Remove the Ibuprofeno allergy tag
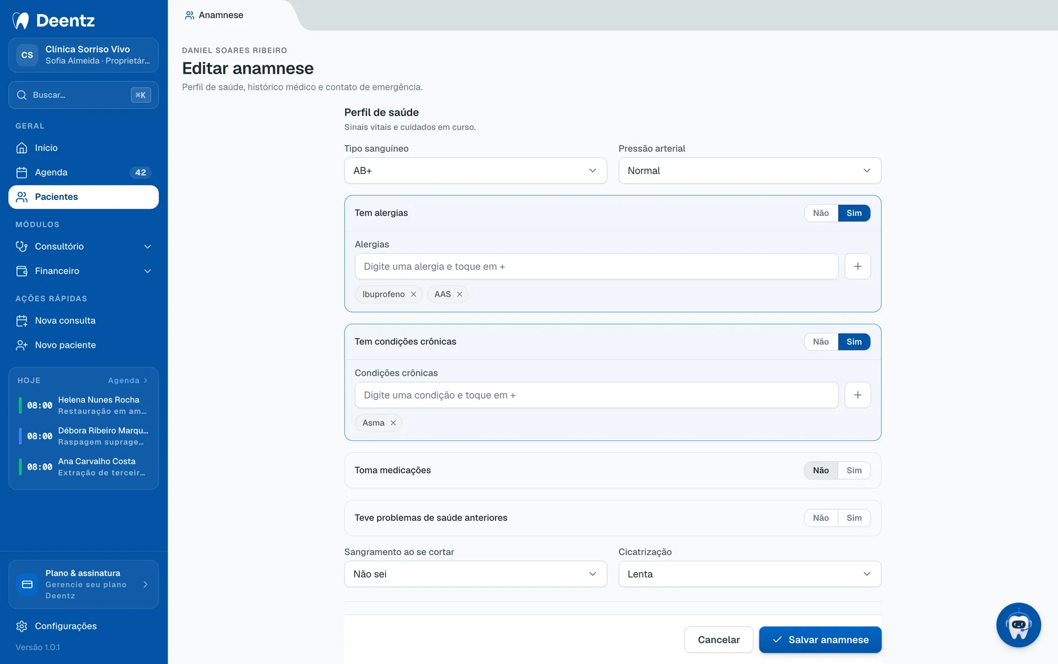 click(x=413, y=294)
